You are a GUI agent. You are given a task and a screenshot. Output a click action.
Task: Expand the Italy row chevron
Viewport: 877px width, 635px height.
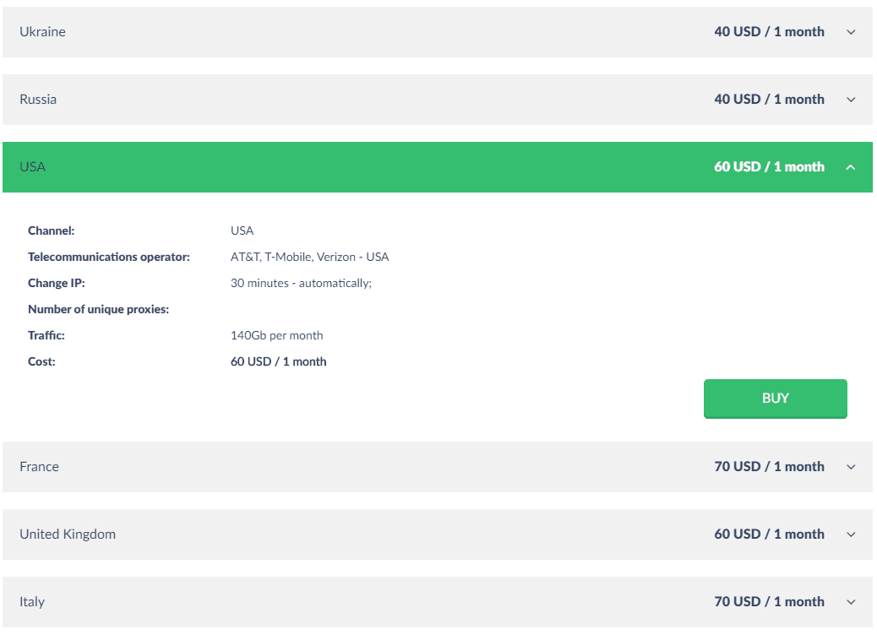click(x=851, y=603)
